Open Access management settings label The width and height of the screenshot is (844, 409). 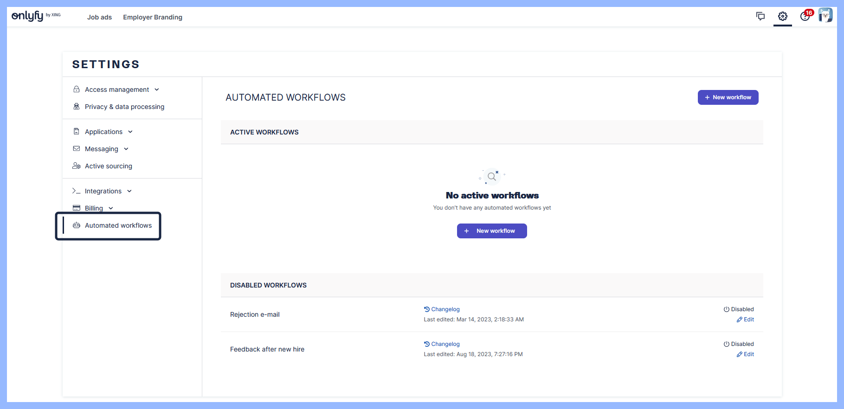117,89
